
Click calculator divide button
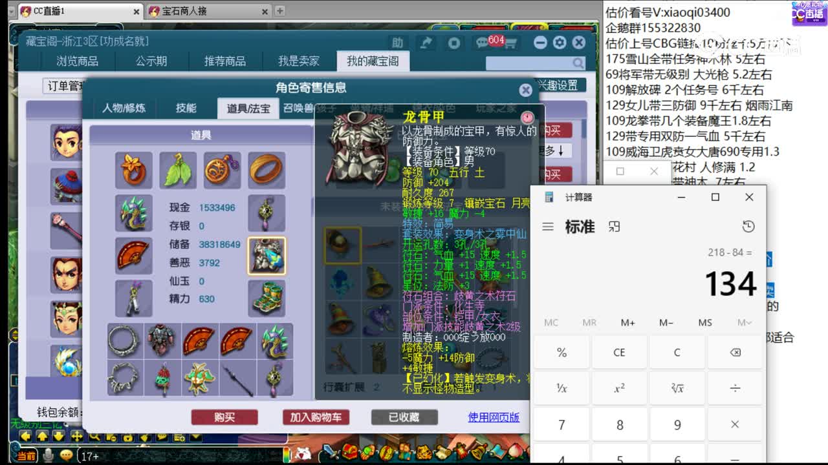point(735,389)
